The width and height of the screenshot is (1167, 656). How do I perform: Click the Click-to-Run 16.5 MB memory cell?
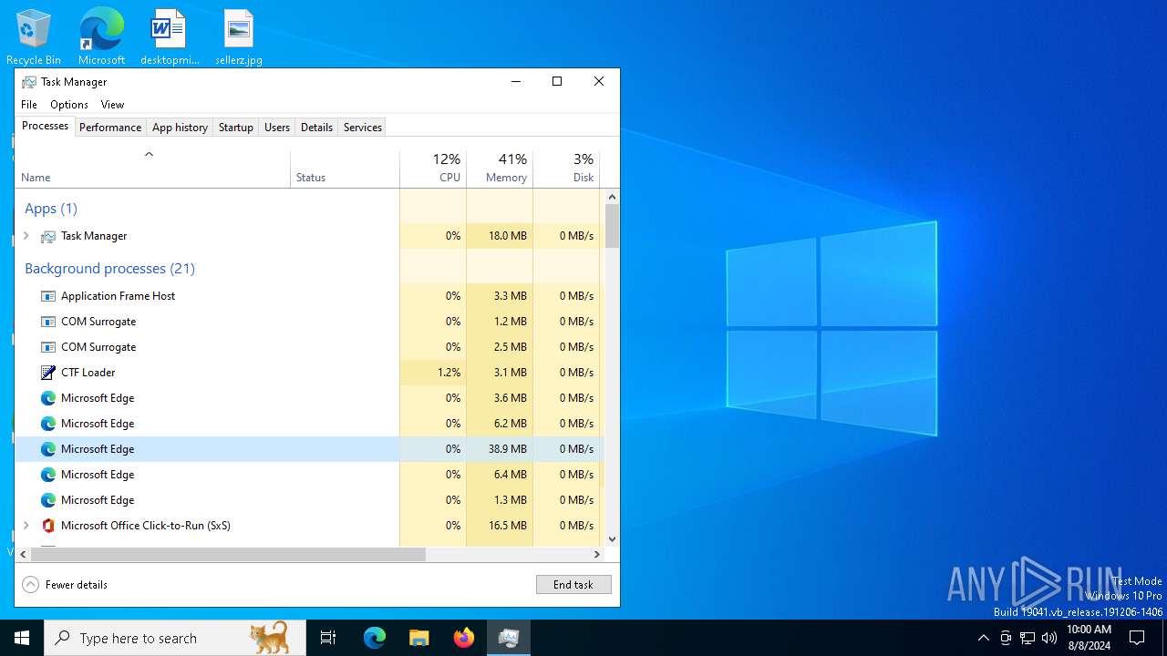pos(500,526)
